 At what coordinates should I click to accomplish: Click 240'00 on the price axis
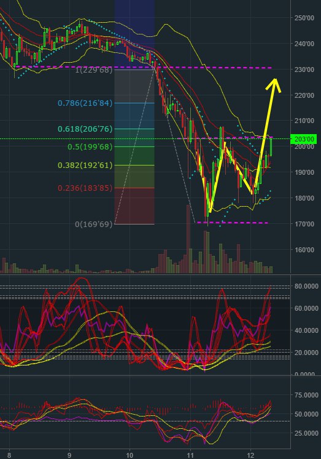point(304,44)
